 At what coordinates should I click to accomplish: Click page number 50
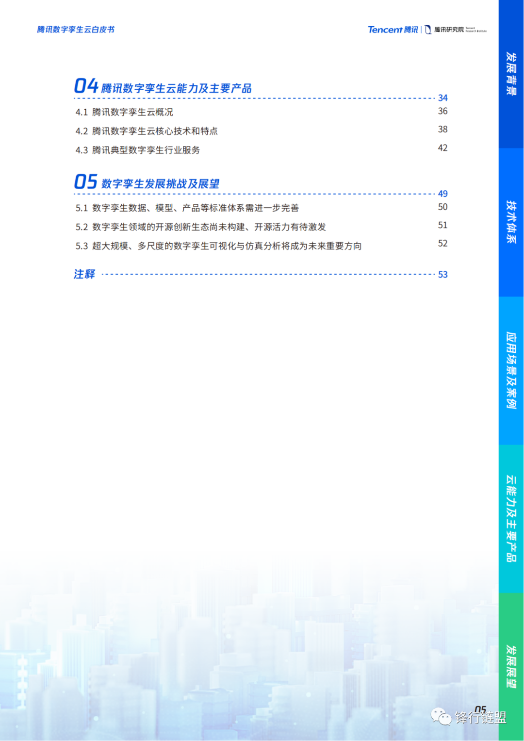tap(442, 207)
